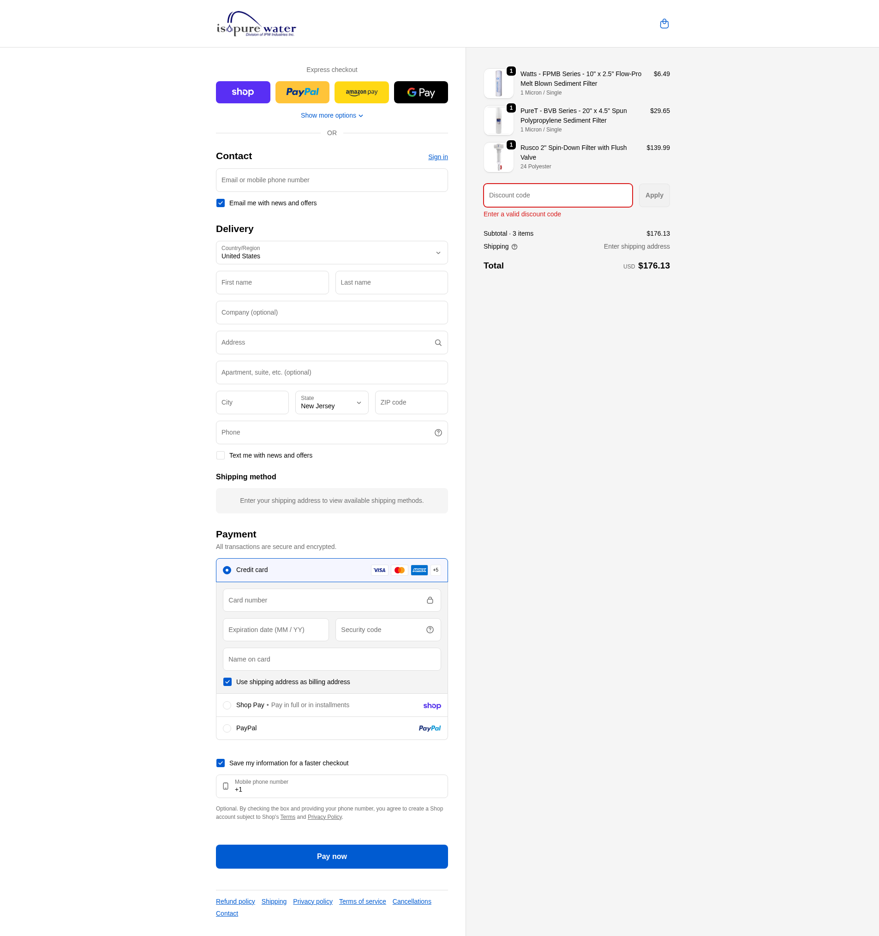Uncheck Email me with news and offers
879x936 pixels.
click(221, 203)
